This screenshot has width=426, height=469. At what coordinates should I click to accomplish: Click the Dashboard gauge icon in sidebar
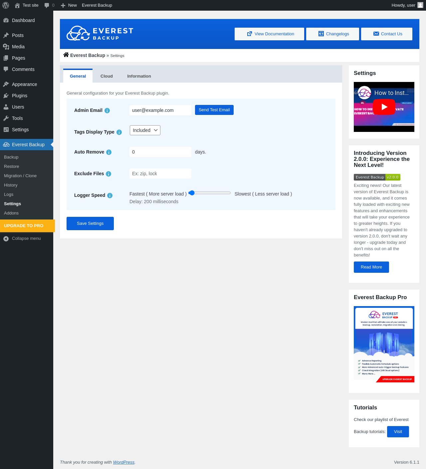pyautogui.click(x=6, y=20)
